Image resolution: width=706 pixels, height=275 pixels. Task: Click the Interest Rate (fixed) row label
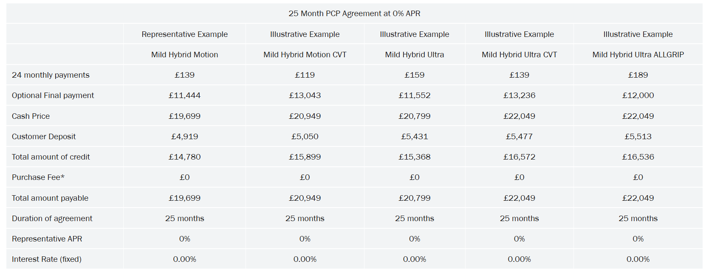tap(46, 259)
